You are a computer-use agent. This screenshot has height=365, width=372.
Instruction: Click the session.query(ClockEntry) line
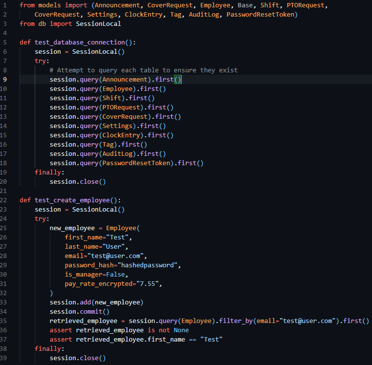(111, 135)
